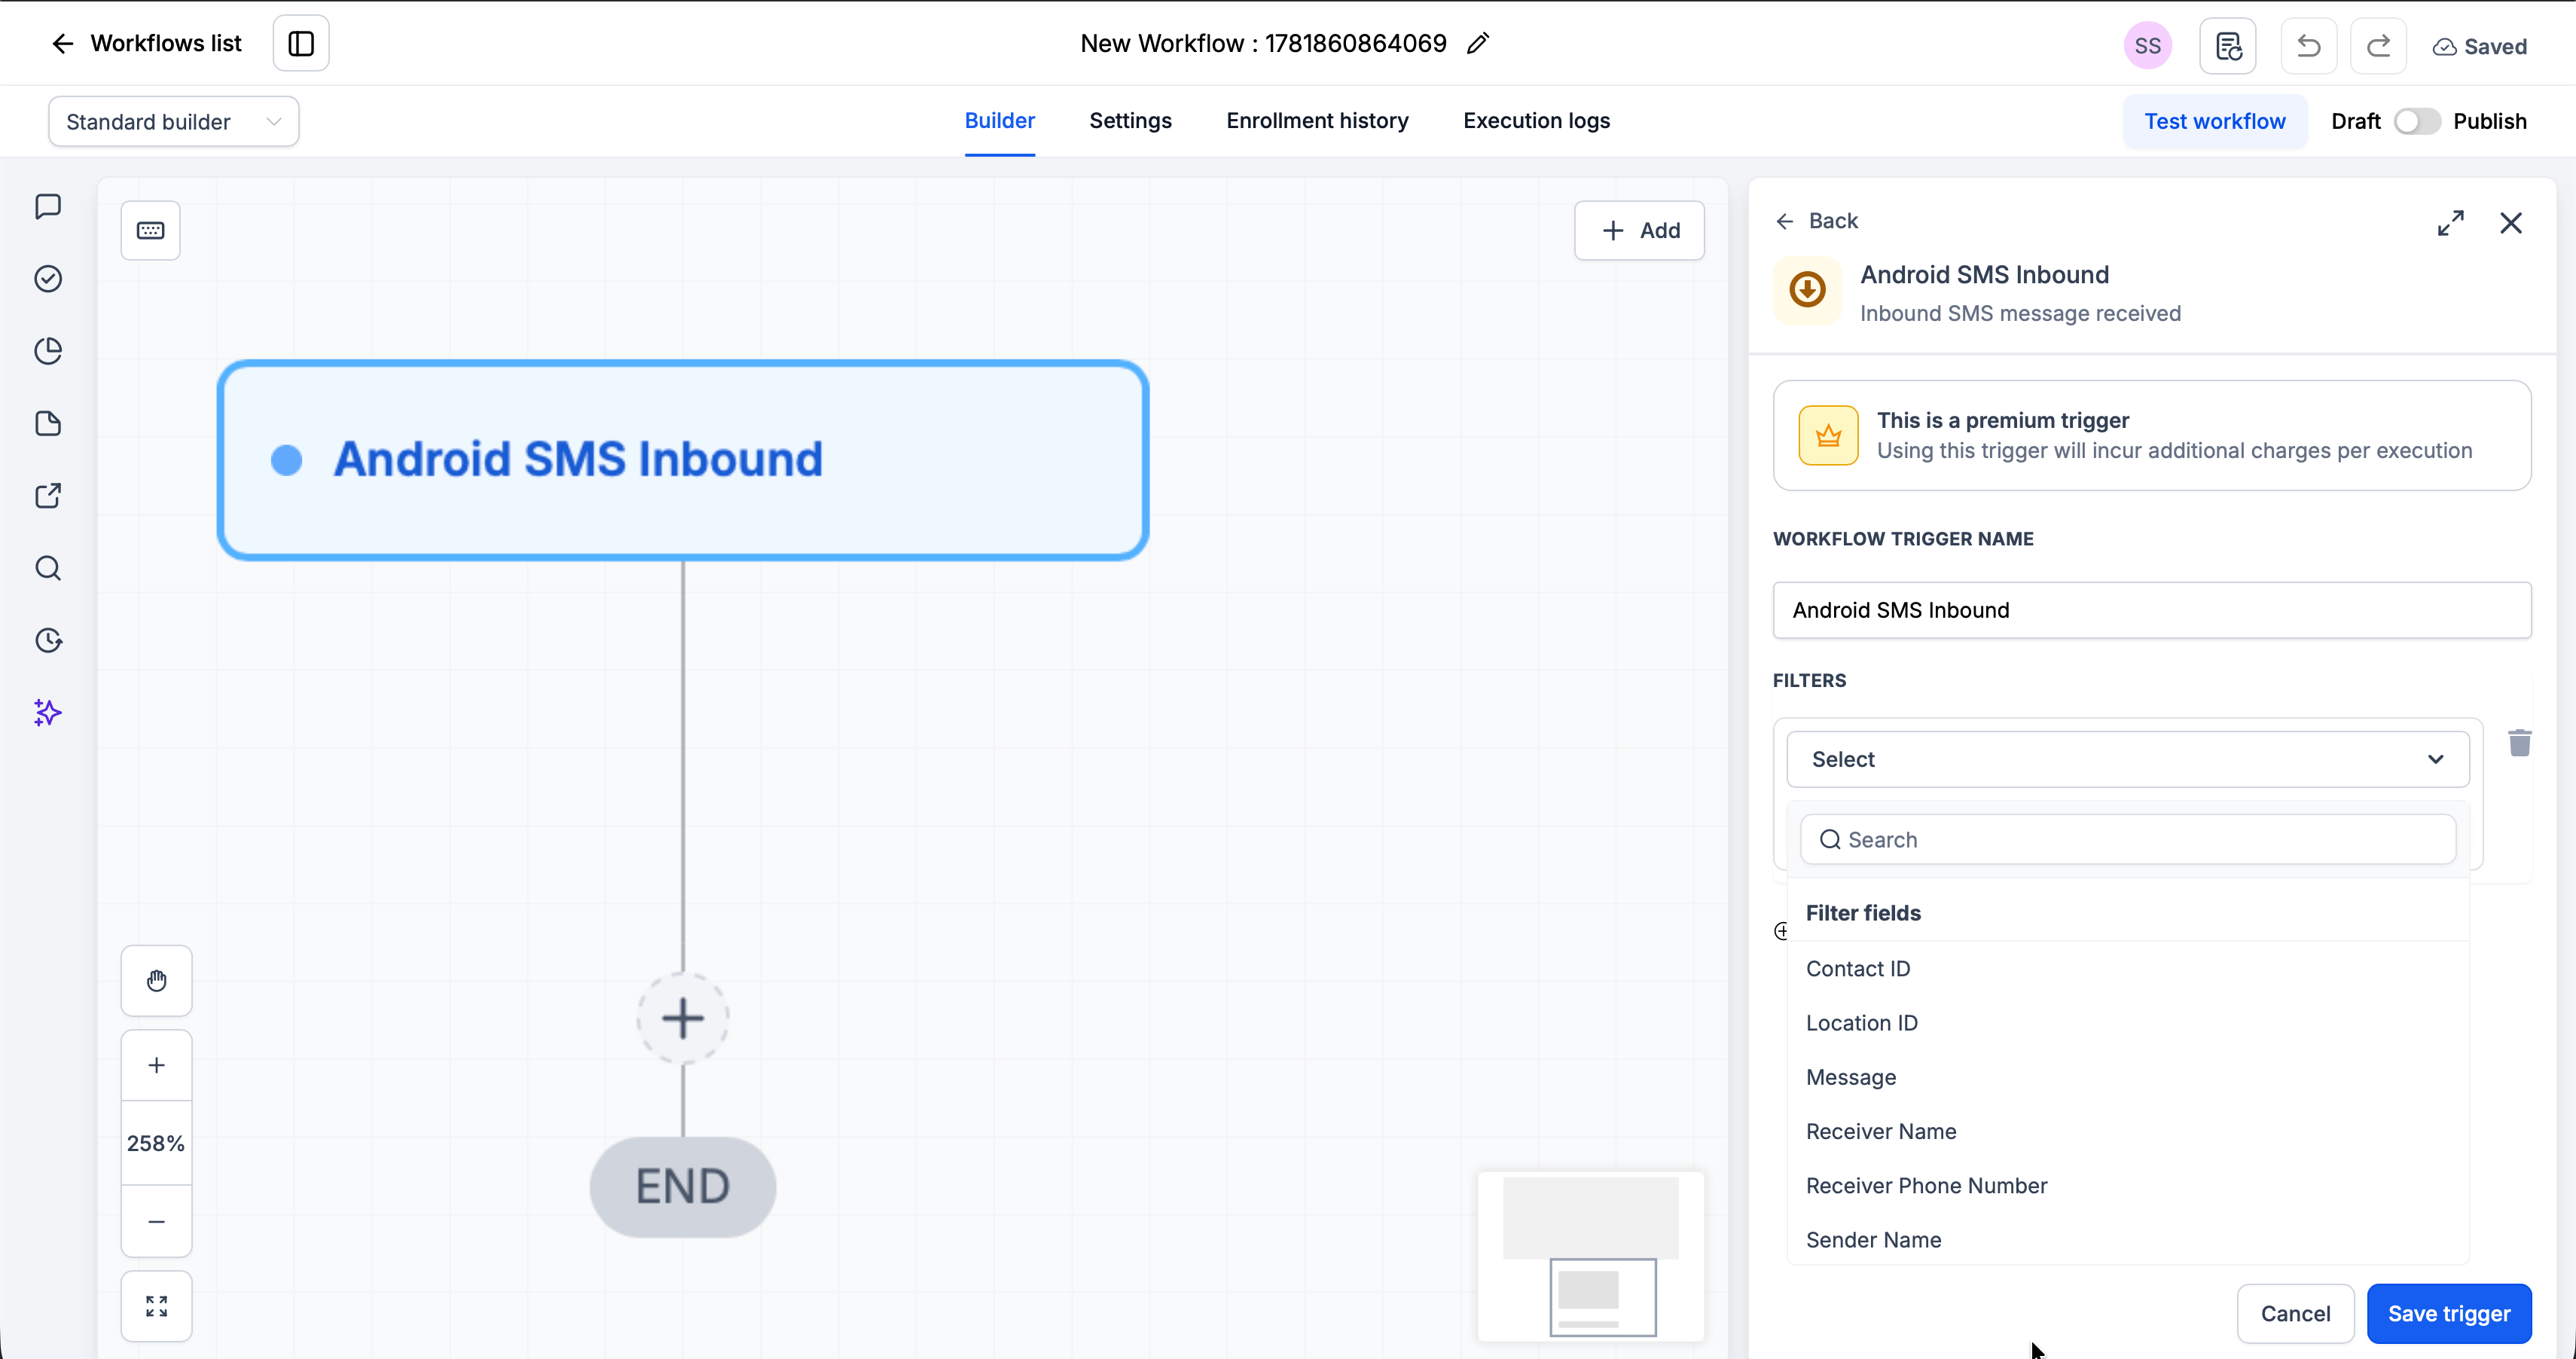This screenshot has width=2576, height=1359.
Task: Switch to the Settings tab
Action: click(x=1130, y=121)
